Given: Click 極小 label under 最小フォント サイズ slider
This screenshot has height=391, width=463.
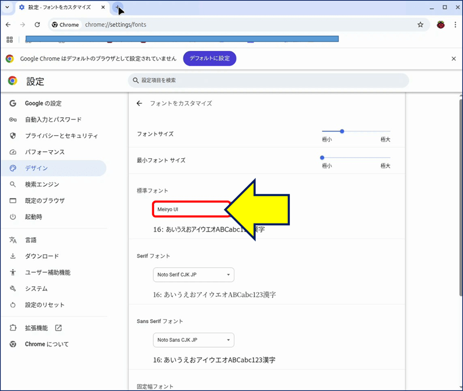Looking at the screenshot, I should [327, 166].
